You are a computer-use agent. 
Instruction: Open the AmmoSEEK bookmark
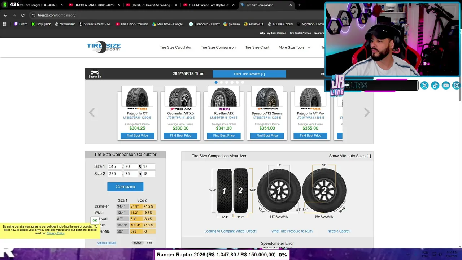tap(254, 24)
